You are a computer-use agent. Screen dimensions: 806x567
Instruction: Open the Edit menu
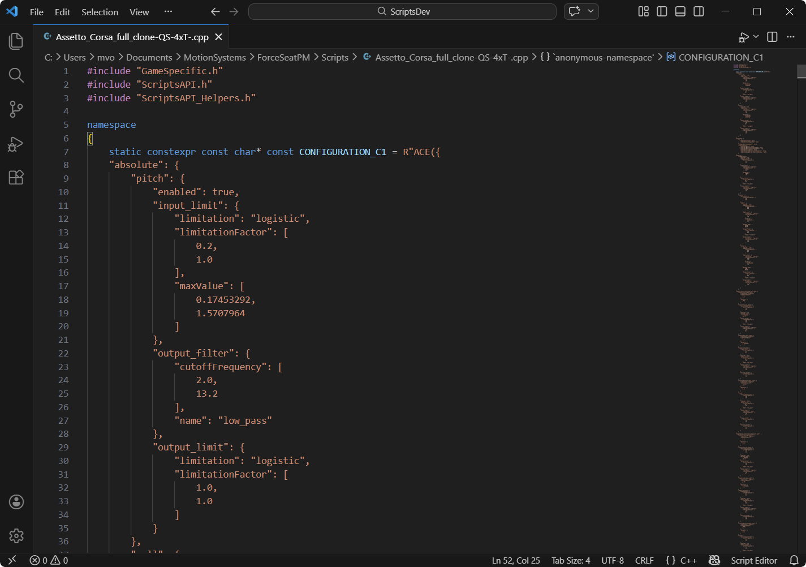pos(62,12)
